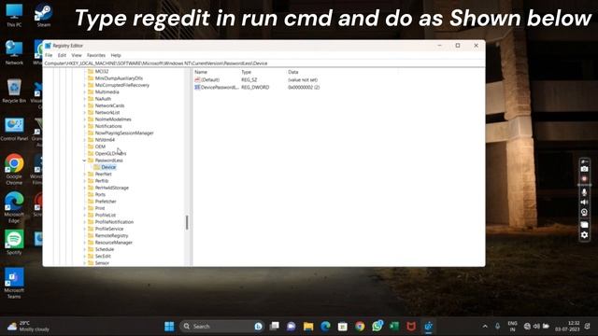Sort values by Type column header
This screenshot has width=598, height=336.
point(247,72)
